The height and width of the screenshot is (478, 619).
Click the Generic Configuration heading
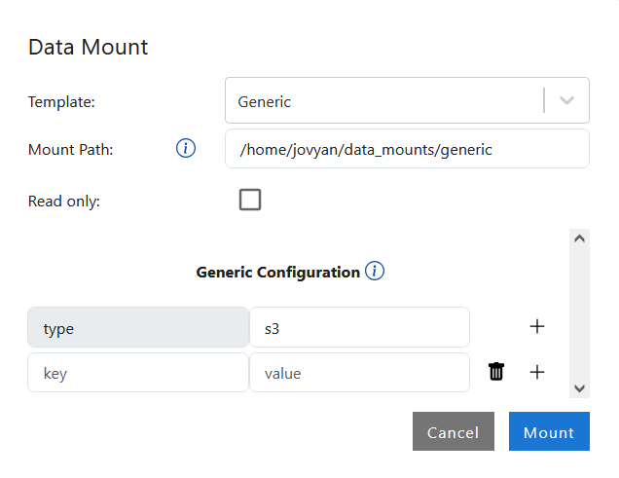coord(278,272)
